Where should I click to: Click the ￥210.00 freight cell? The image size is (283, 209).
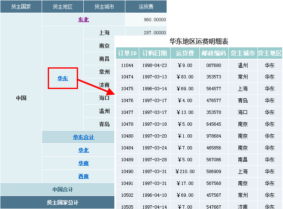185,172
